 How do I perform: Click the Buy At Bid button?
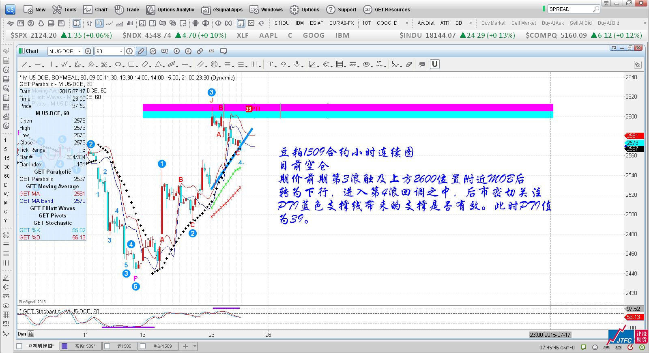[x=608, y=23]
